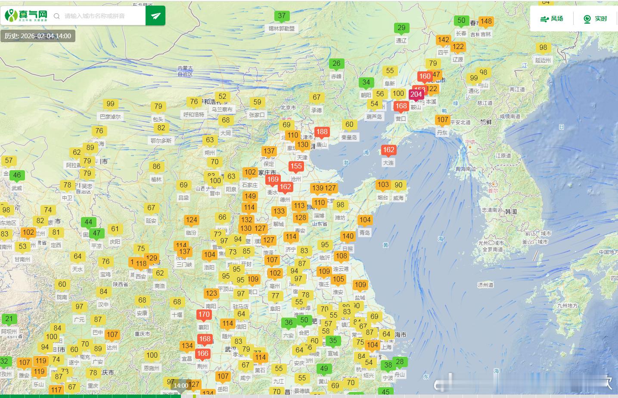Toggle the 风场 wind layer on
This screenshot has width=618, height=398.
point(552,18)
